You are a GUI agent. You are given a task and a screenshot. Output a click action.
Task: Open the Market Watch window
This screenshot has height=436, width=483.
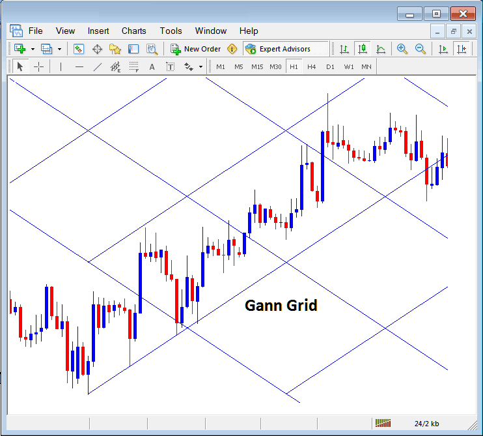pos(79,49)
